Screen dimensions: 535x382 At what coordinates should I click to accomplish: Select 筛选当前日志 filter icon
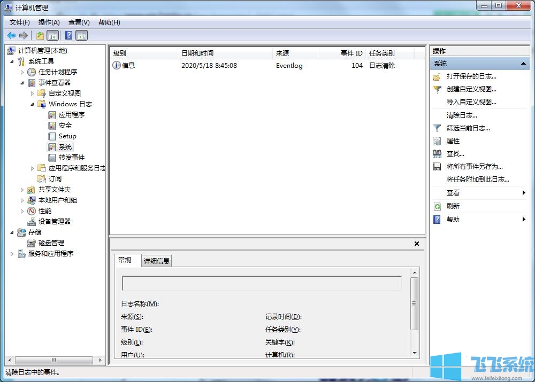438,128
